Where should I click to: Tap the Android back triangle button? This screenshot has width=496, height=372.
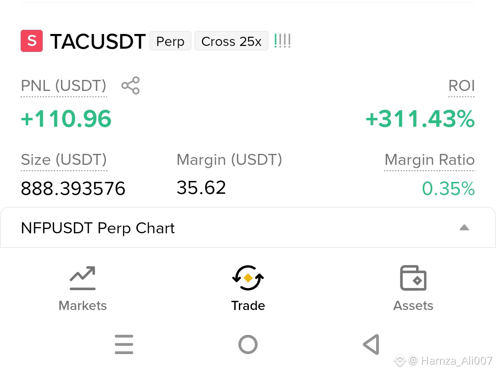point(372,344)
